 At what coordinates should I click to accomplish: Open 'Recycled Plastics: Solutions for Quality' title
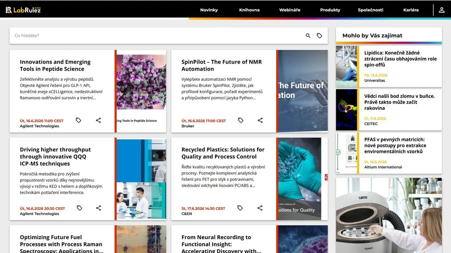(223, 153)
